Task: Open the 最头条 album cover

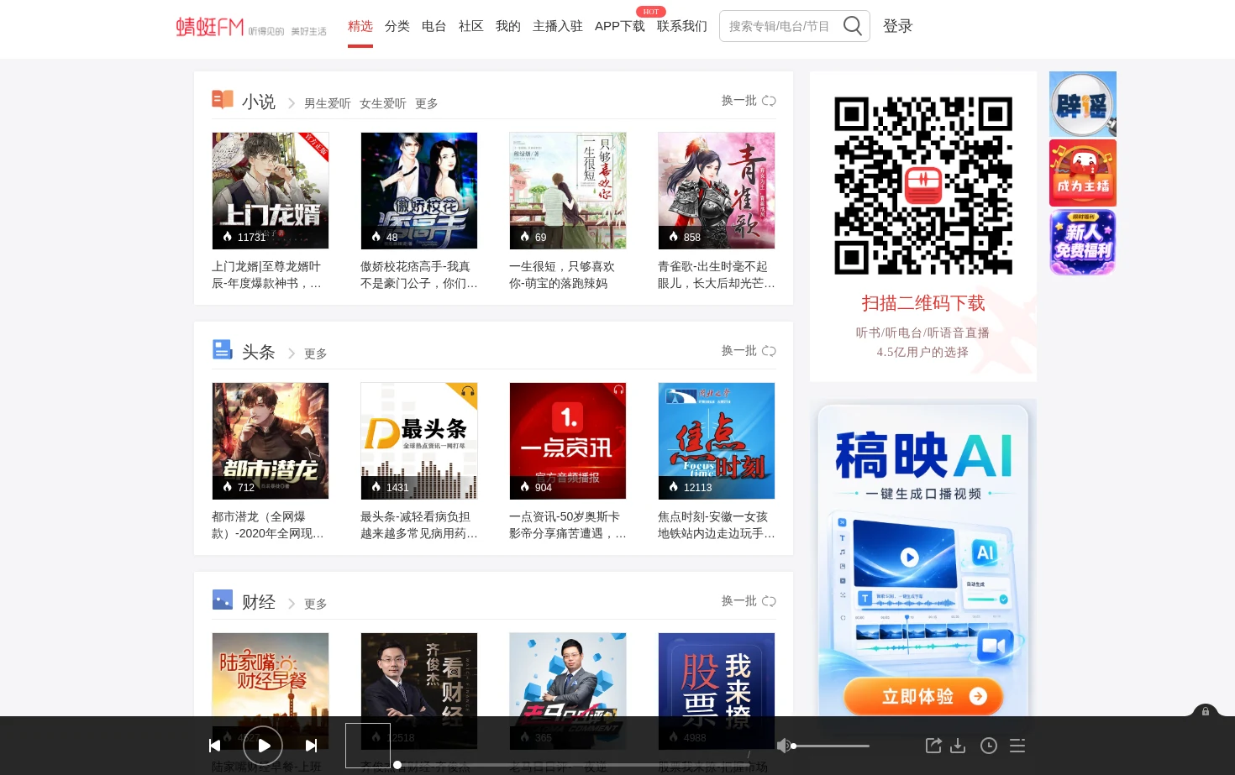Action: tap(419, 441)
